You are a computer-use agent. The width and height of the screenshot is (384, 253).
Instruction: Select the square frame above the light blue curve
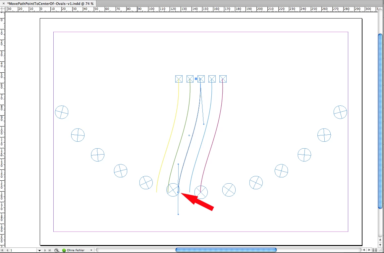pyautogui.click(x=212, y=79)
